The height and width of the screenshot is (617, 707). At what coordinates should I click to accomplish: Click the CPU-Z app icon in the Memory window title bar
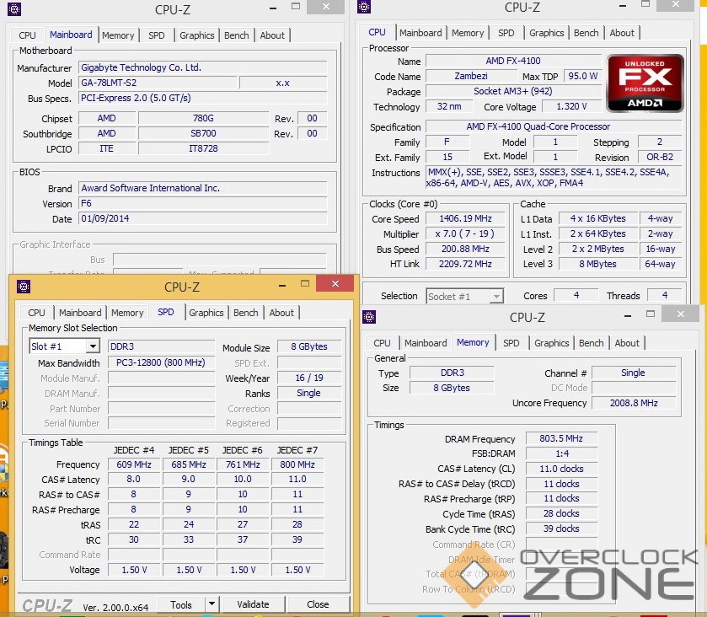tap(369, 317)
